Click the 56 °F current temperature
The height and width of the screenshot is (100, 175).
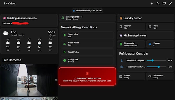[x=52, y=32]
